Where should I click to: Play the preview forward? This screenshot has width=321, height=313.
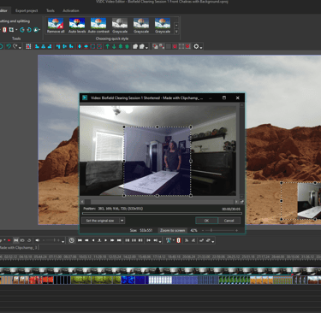coord(106,240)
